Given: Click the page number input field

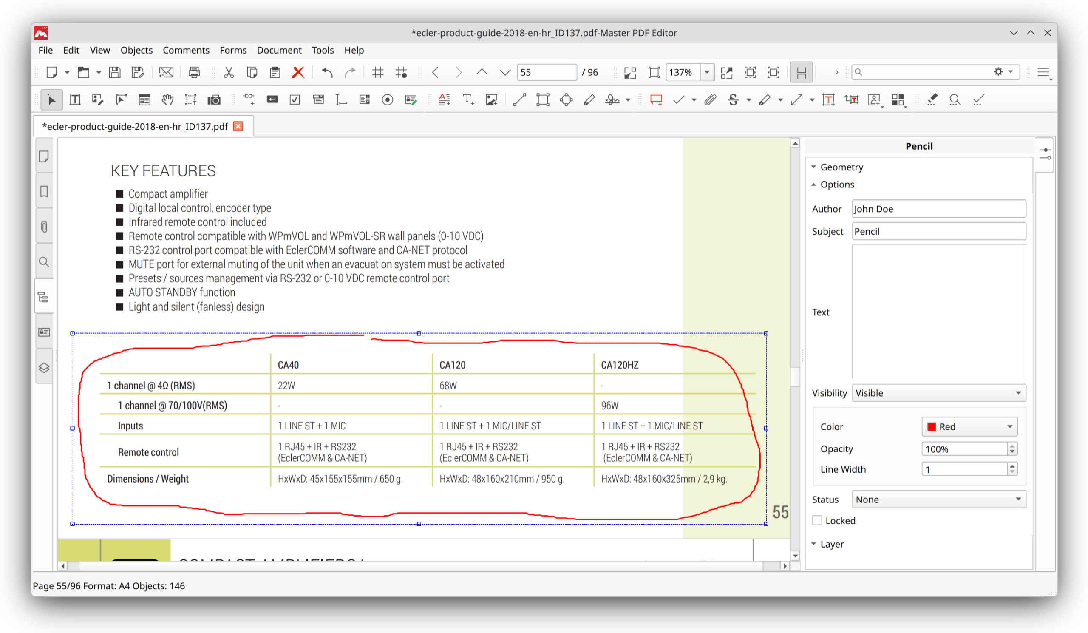Looking at the screenshot, I should (547, 72).
